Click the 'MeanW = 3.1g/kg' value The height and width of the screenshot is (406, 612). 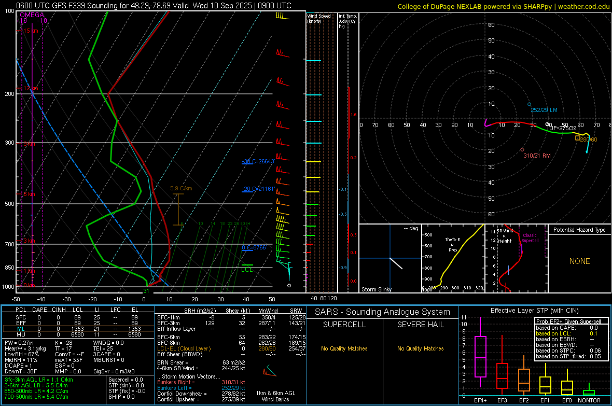point(25,348)
